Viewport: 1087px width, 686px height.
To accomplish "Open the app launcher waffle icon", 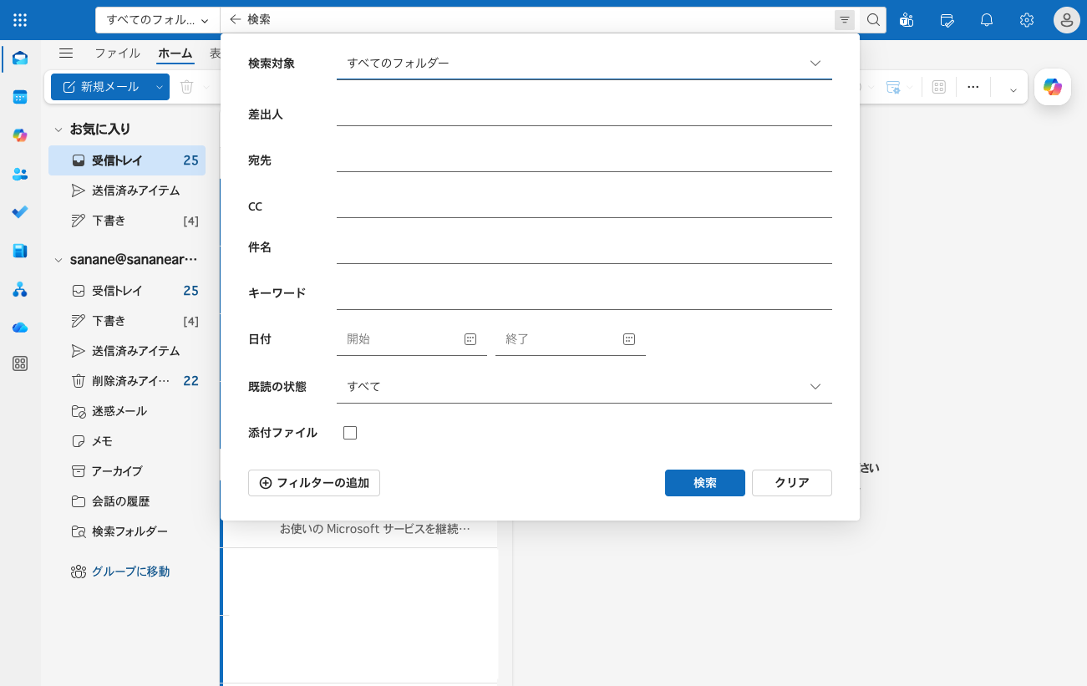I will [20, 20].
